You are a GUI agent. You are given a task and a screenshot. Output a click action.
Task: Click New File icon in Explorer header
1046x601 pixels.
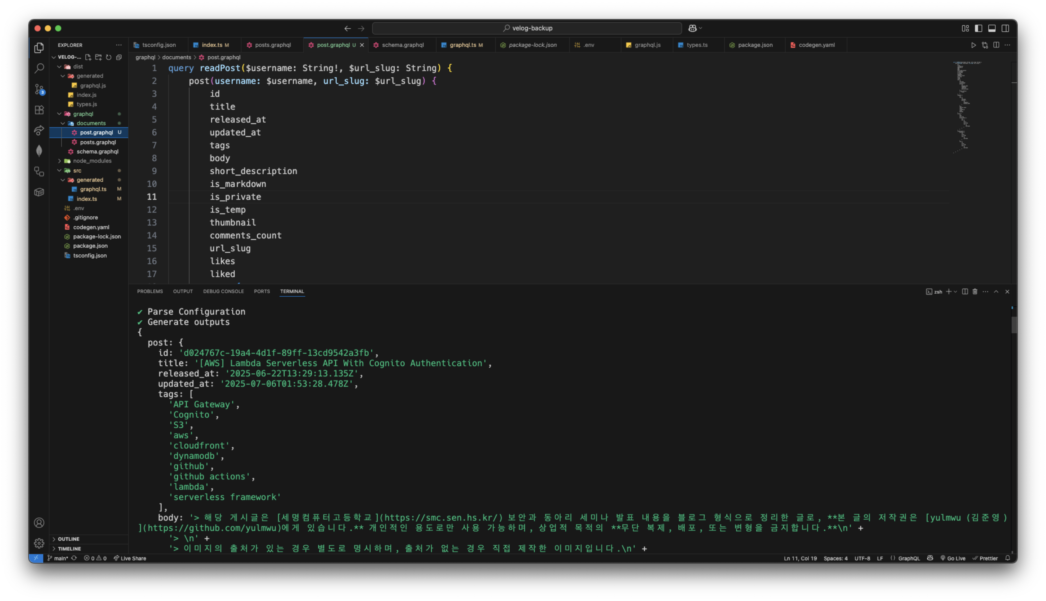coord(88,57)
